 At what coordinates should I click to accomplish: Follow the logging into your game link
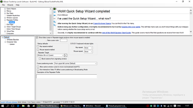click(131, 27)
